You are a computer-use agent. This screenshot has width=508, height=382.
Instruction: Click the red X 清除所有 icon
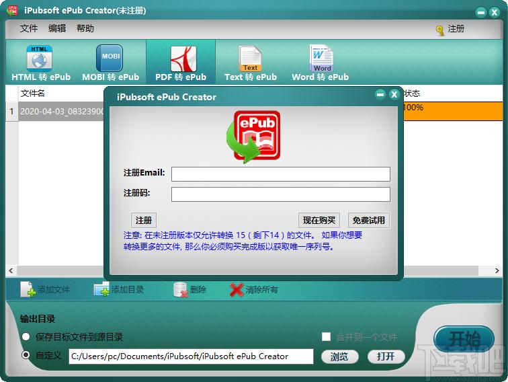click(237, 290)
